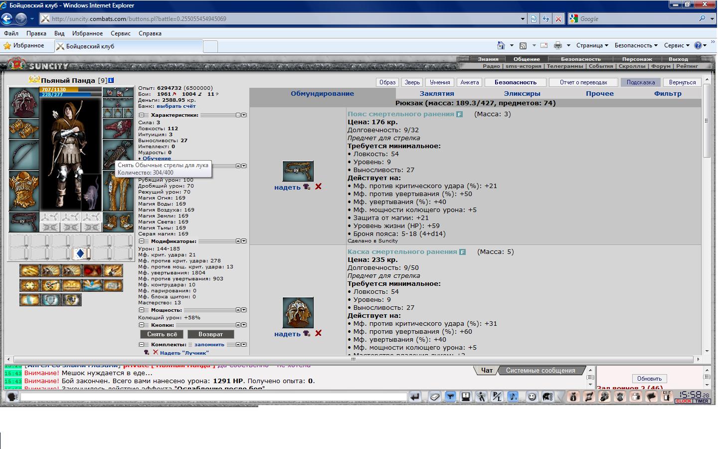This screenshot has height=449, width=718.
Task: Click the Обновить button in players list
Action: [649, 379]
